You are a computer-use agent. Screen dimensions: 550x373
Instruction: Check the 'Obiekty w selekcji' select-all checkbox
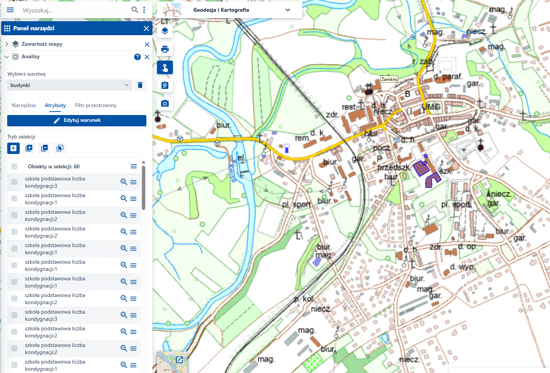14,166
